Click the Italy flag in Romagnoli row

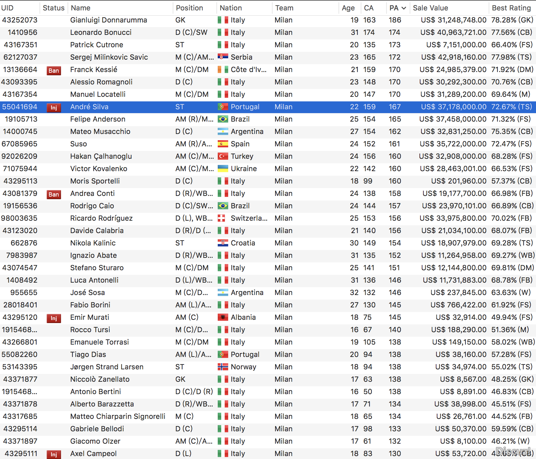point(223,82)
